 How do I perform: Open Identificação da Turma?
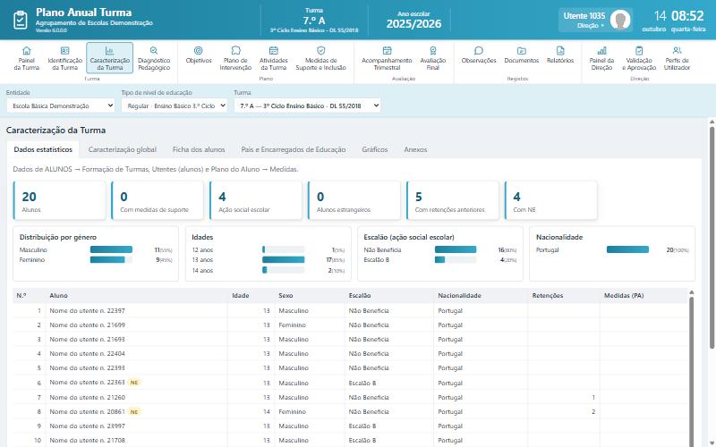64,58
